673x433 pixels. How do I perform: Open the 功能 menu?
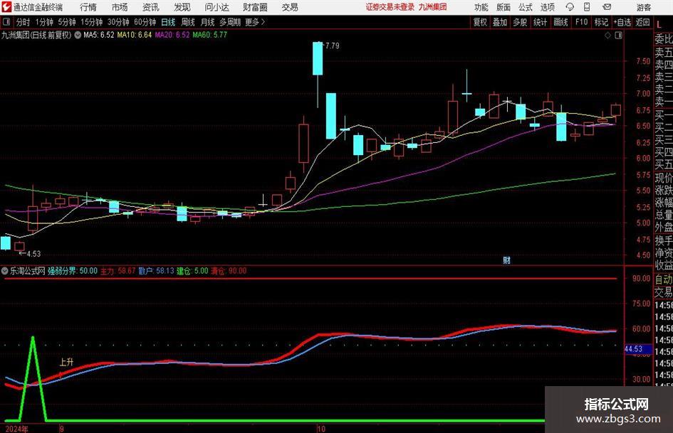point(481,7)
